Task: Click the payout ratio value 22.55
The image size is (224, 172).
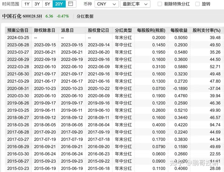Action: click(x=215, y=154)
